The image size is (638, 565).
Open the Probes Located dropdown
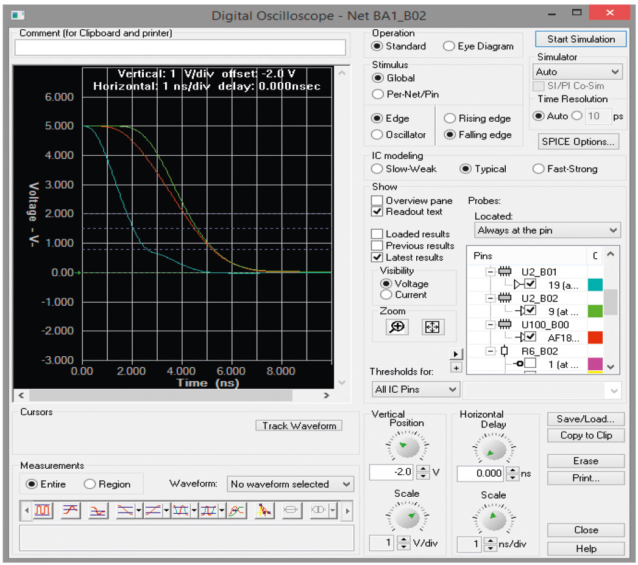(x=547, y=230)
